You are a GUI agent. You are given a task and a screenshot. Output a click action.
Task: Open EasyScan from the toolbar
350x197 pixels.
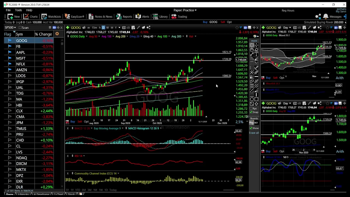click(75, 16)
